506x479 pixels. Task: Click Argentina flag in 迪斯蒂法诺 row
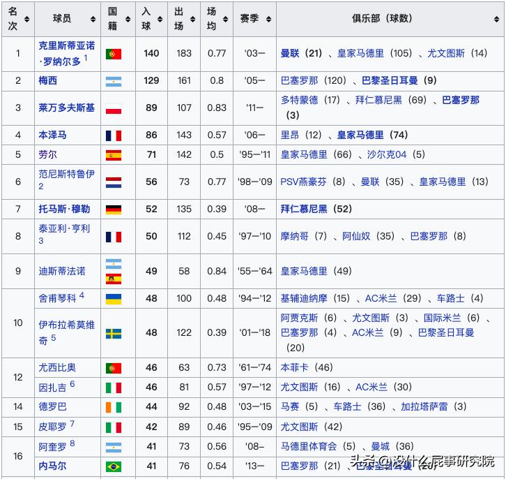[114, 264]
